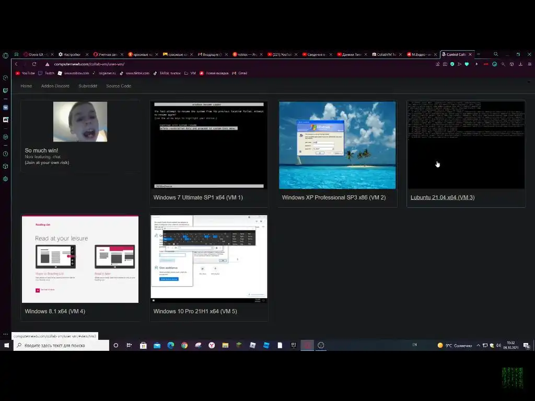Select the Windows 10 Pro VM 5 thumbnail
This screenshot has height=401, width=535.
(209, 259)
